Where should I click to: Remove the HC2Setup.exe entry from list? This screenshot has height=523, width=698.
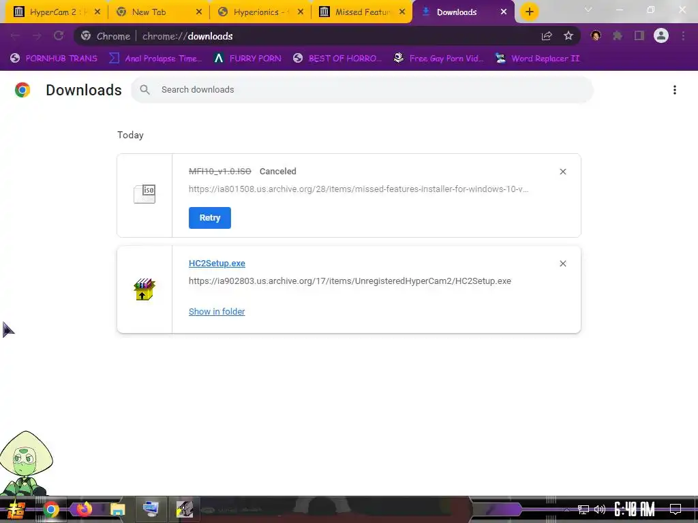point(562,264)
